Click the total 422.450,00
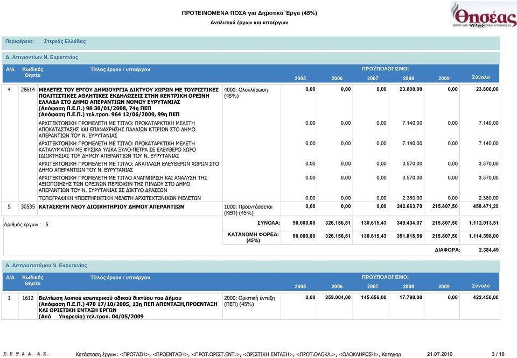This screenshot has width=517, height=358. click(486, 297)
